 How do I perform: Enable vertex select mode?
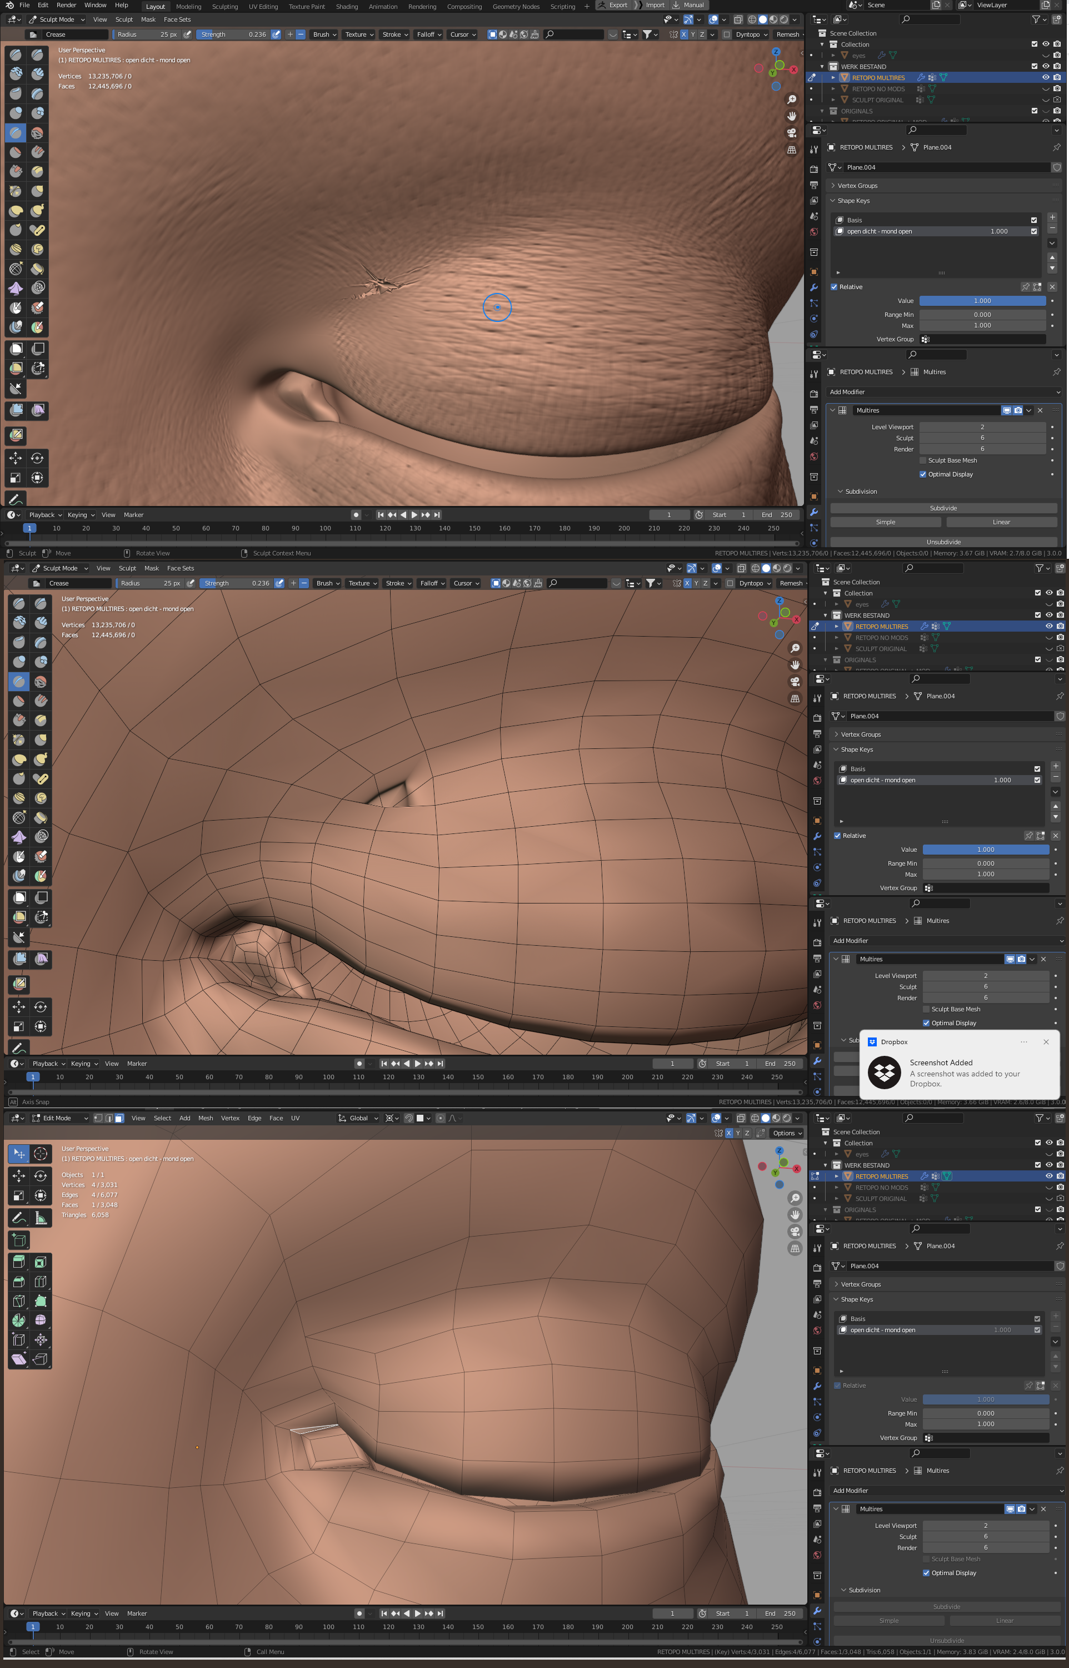coord(98,1118)
